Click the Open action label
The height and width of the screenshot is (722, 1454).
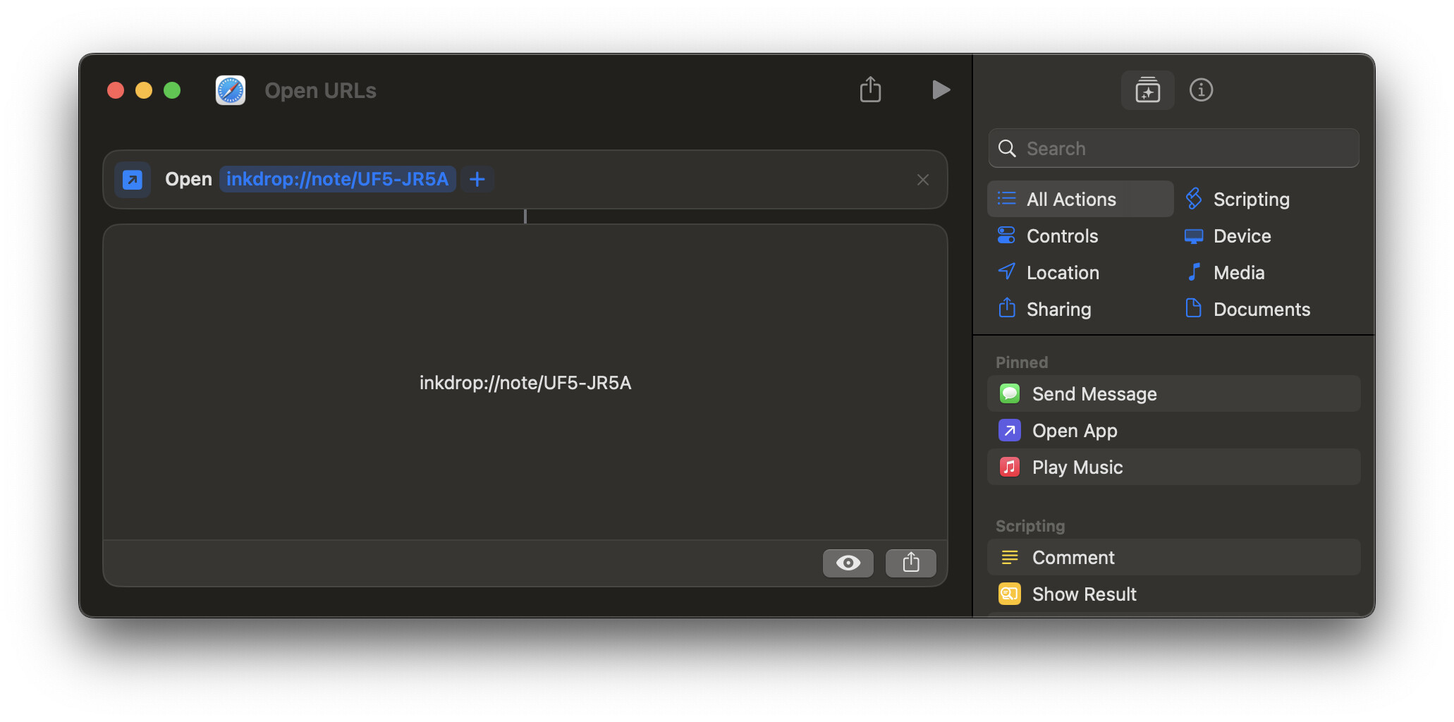tap(188, 179)
